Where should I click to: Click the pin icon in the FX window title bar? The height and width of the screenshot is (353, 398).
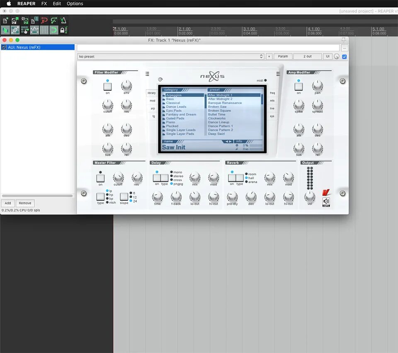click(343, 40)
